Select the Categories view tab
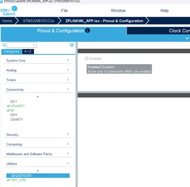190x187 pixels. click(x=11, y=51)
